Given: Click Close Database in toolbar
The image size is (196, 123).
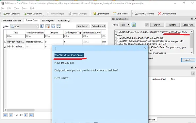Looking at the screenshot, I should [x=167, y=14].
